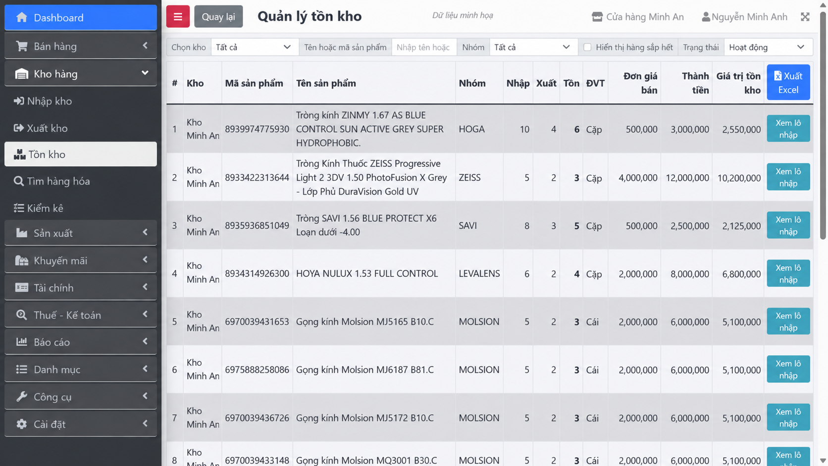Viewport: 828px width, 466px height.
Task: Open Kiểm kê checklist item
Action: [x=81, y=208]
